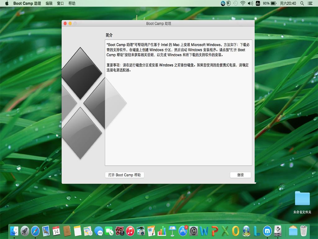Open Finder from the Dock
Viewport: 318px width, 239px height.
point(14,231)
